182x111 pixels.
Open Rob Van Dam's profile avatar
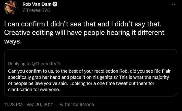tap(11, 7)
